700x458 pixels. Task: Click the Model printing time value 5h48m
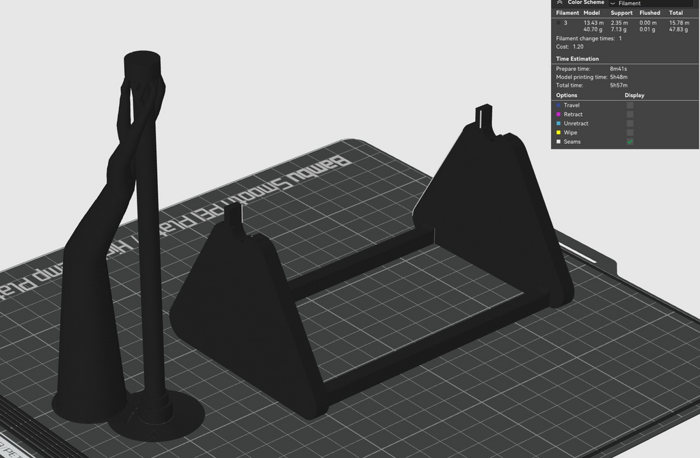619,77
